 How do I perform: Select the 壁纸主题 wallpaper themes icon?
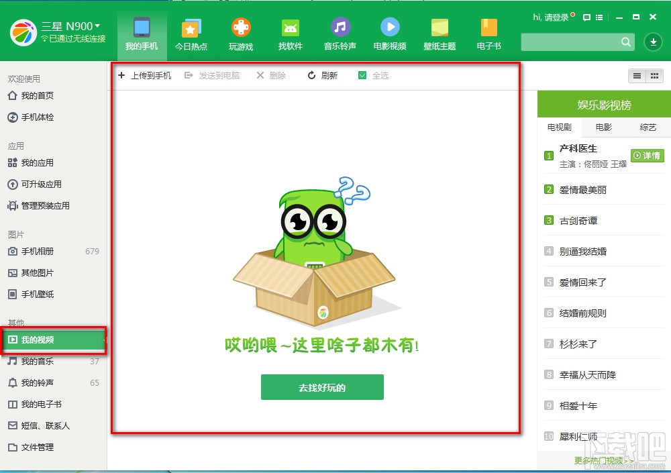pyautogui.click(x=440, y=28)
